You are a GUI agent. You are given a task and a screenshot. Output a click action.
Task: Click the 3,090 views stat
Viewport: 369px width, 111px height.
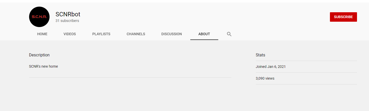265,78
